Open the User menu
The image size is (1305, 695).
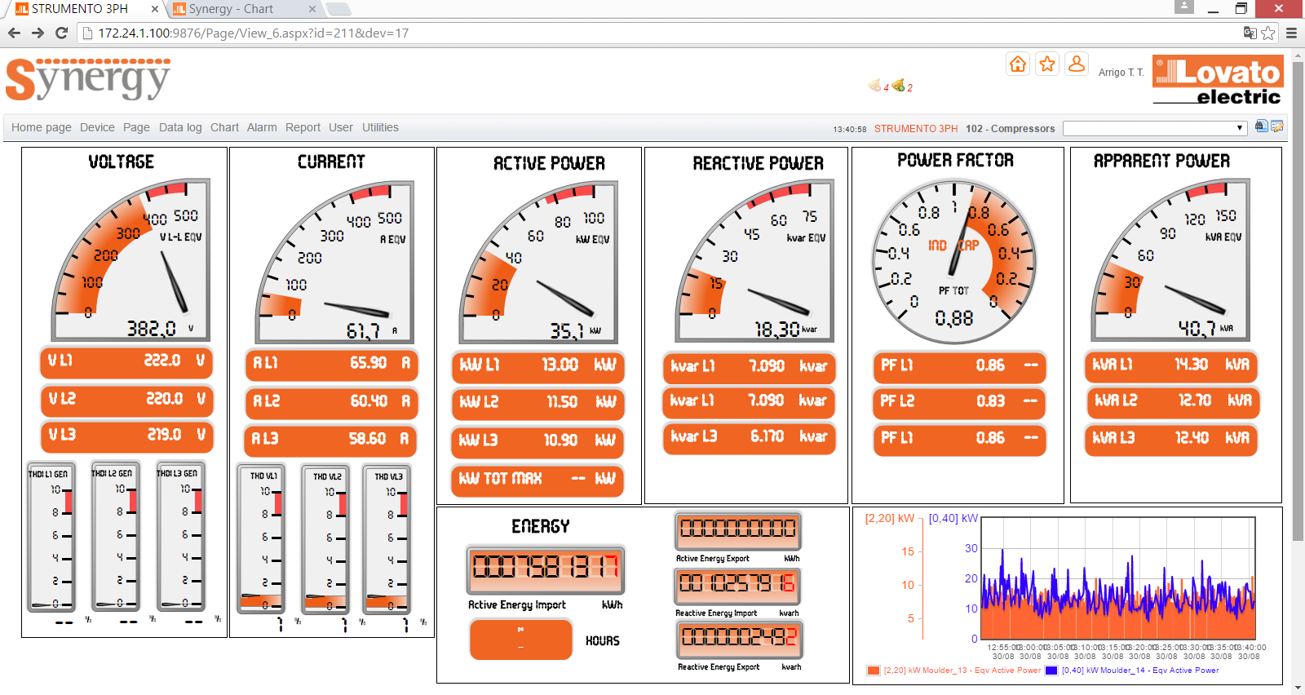(x=341, y=127)
